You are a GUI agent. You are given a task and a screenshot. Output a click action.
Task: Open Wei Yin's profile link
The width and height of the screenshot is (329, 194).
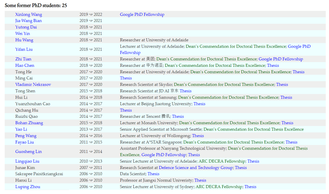coord(23,34)
